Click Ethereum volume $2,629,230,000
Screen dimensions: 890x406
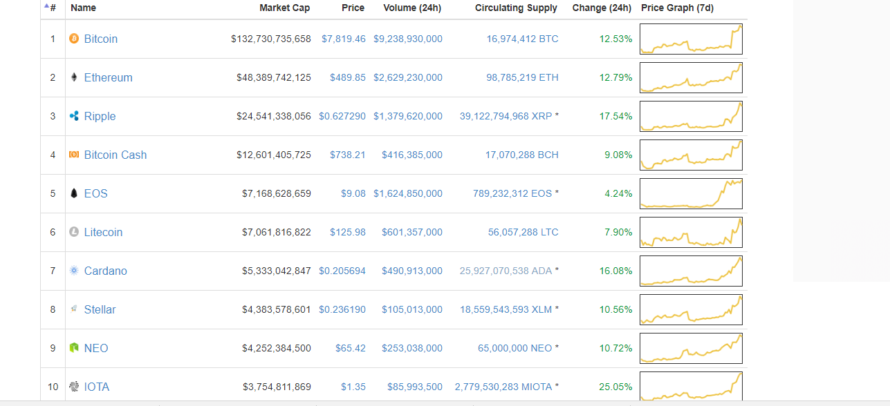pos(408,77)
